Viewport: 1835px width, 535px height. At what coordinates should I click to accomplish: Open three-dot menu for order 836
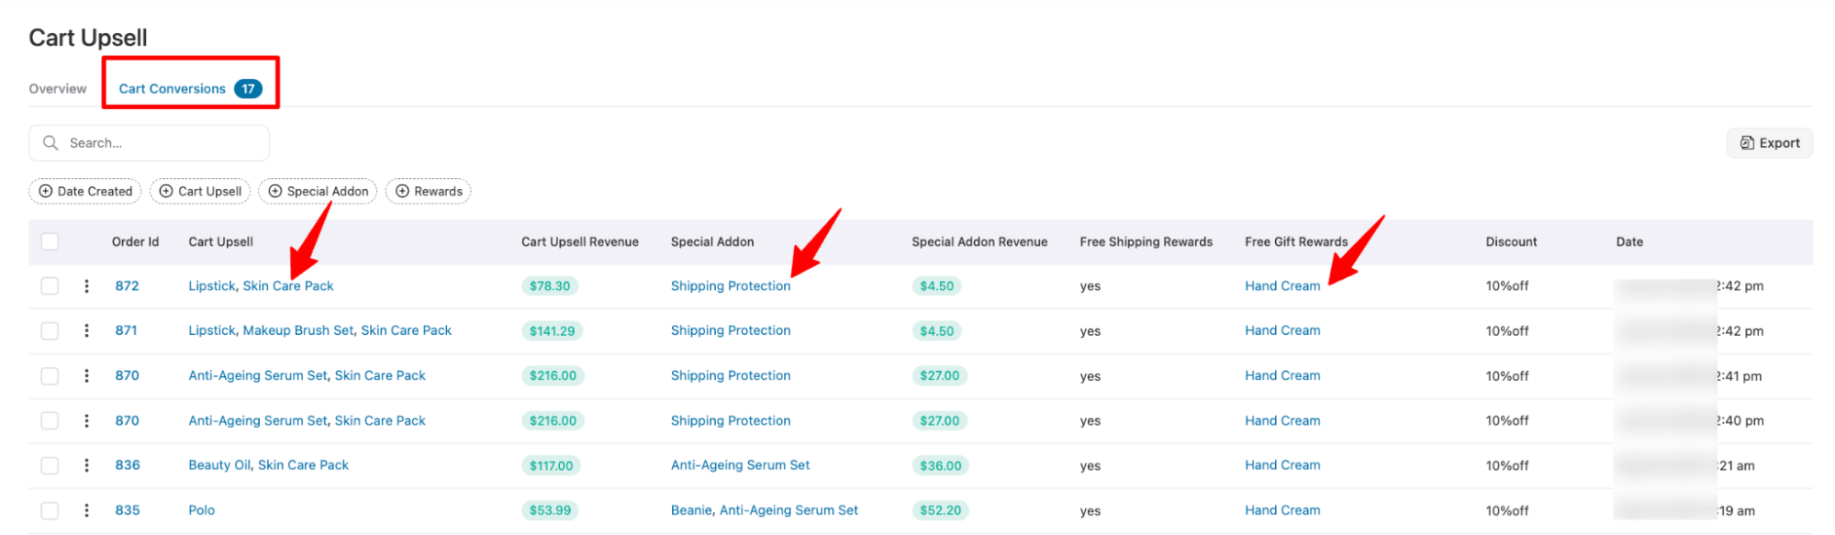tap(86, 465)
